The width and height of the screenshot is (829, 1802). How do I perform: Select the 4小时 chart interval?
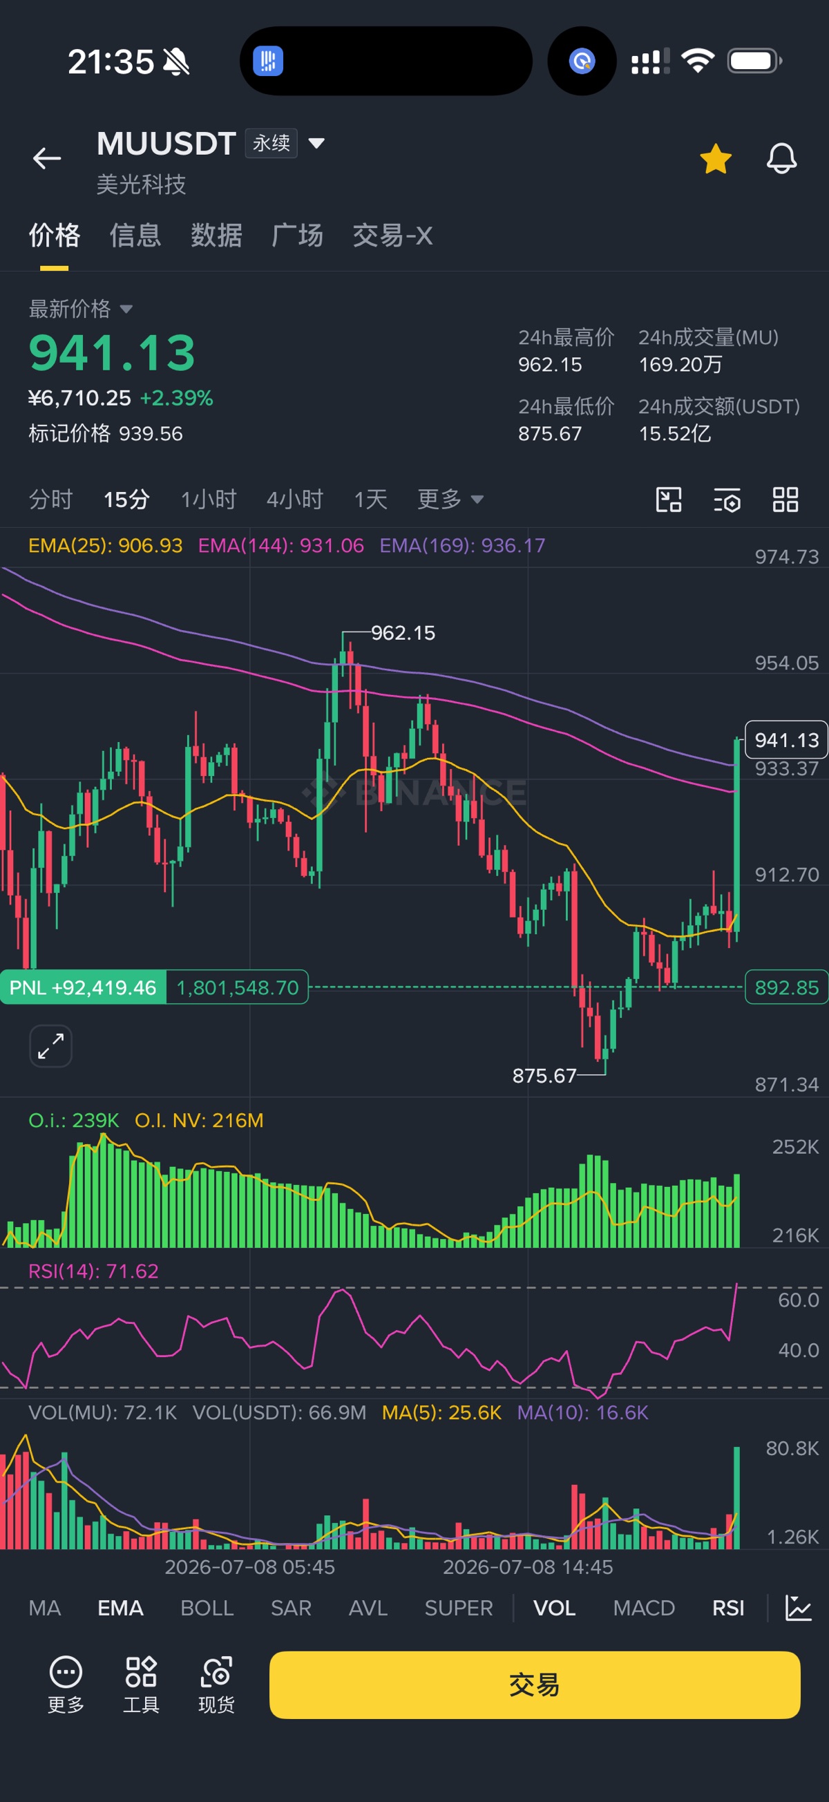(294, 500)
